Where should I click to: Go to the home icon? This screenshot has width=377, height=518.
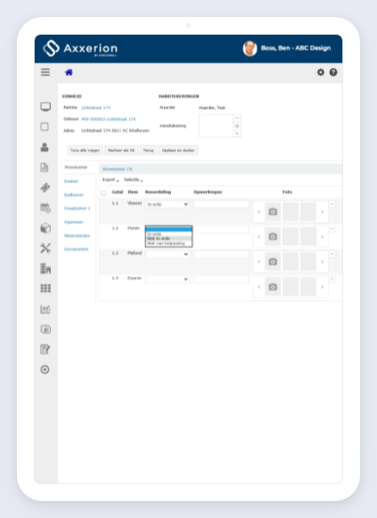click(68, 72)
